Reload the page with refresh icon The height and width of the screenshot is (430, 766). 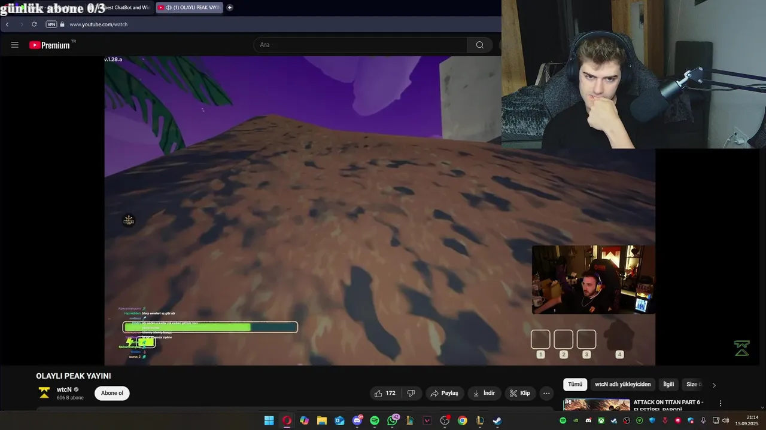point(34,24)
